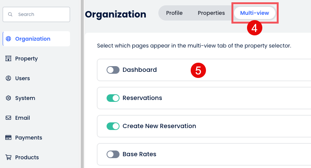Click the Email envelope icon
The height and width of the screenshot is (168, 311).
click(8, 118)
